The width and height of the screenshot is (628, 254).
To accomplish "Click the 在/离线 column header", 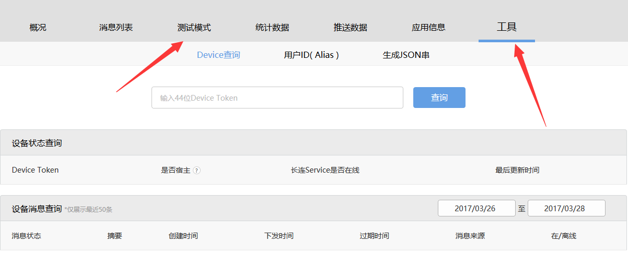I will coord(564,236).
